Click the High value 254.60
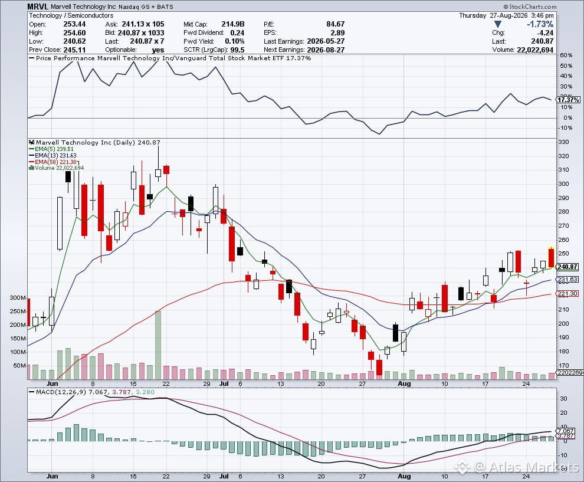Image resolution: width=584 pixels, height=482 pixels. [x=74, y=33]
